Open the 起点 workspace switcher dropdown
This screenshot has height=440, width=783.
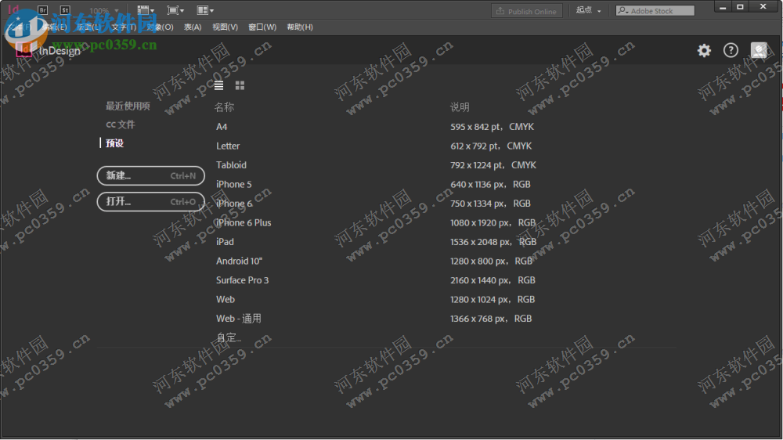[589, 10]
